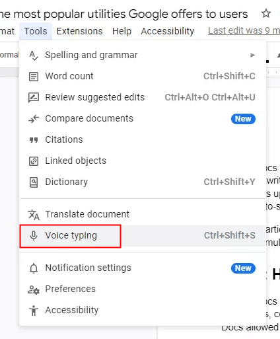Screen dimensions: 280x339
Task: Choose Preferences from Tools menu
Action: tap(143, 289)
